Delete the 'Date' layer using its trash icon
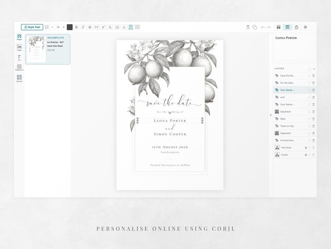The image size is (331, 249). tap(313, 119)
